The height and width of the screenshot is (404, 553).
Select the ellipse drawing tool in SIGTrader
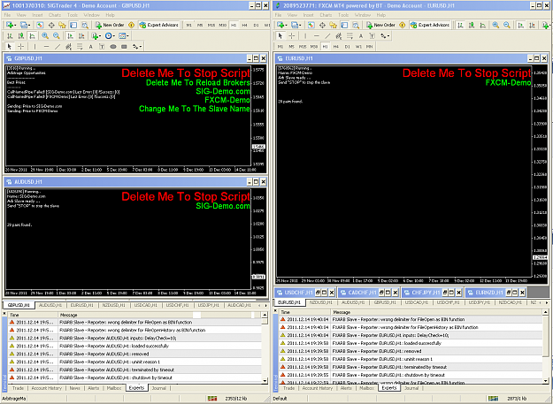[113, 47]
